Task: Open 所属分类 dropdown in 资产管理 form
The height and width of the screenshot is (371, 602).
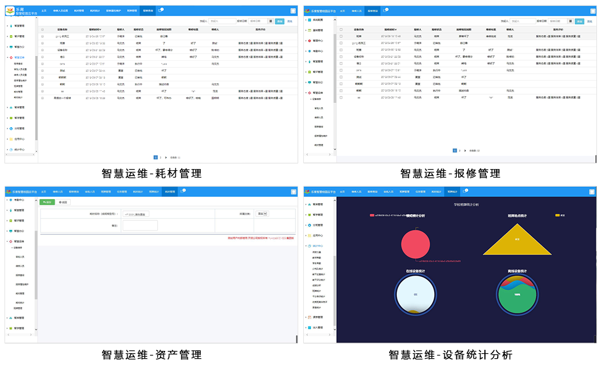Action: (263, 214)
